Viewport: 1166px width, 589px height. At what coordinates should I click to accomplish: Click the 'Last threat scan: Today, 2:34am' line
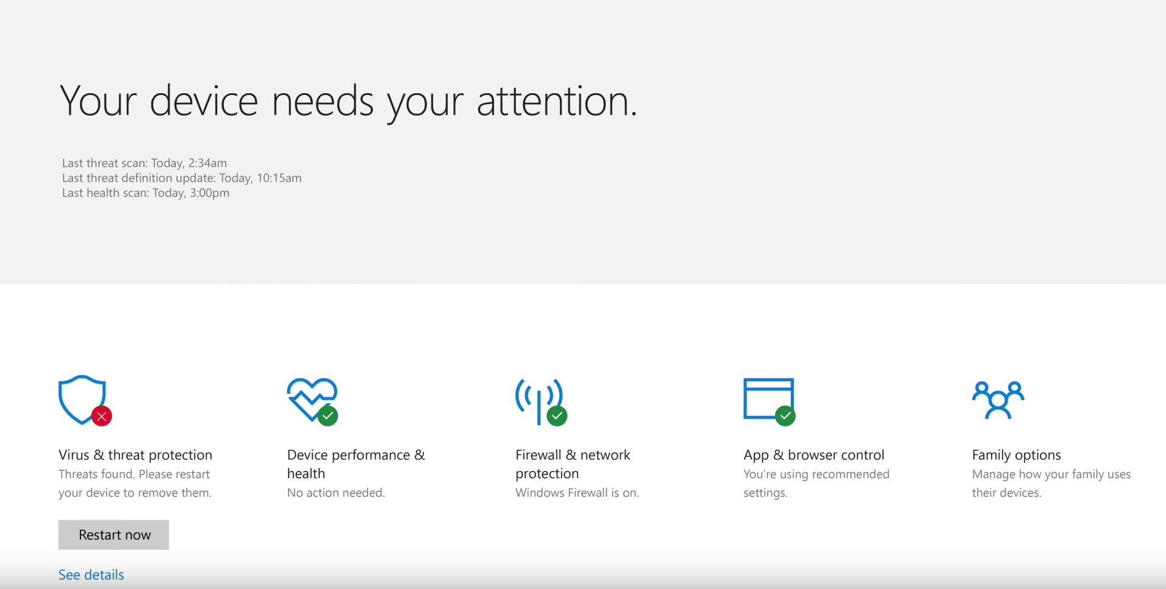click(145, 163)
